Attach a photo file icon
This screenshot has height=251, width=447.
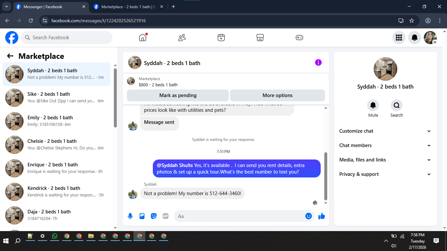[142, 216]
